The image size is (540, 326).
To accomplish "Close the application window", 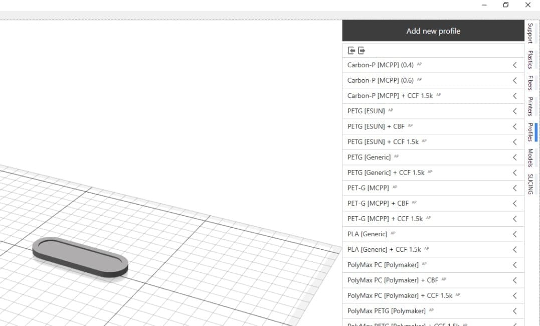I will click(527, 5).
